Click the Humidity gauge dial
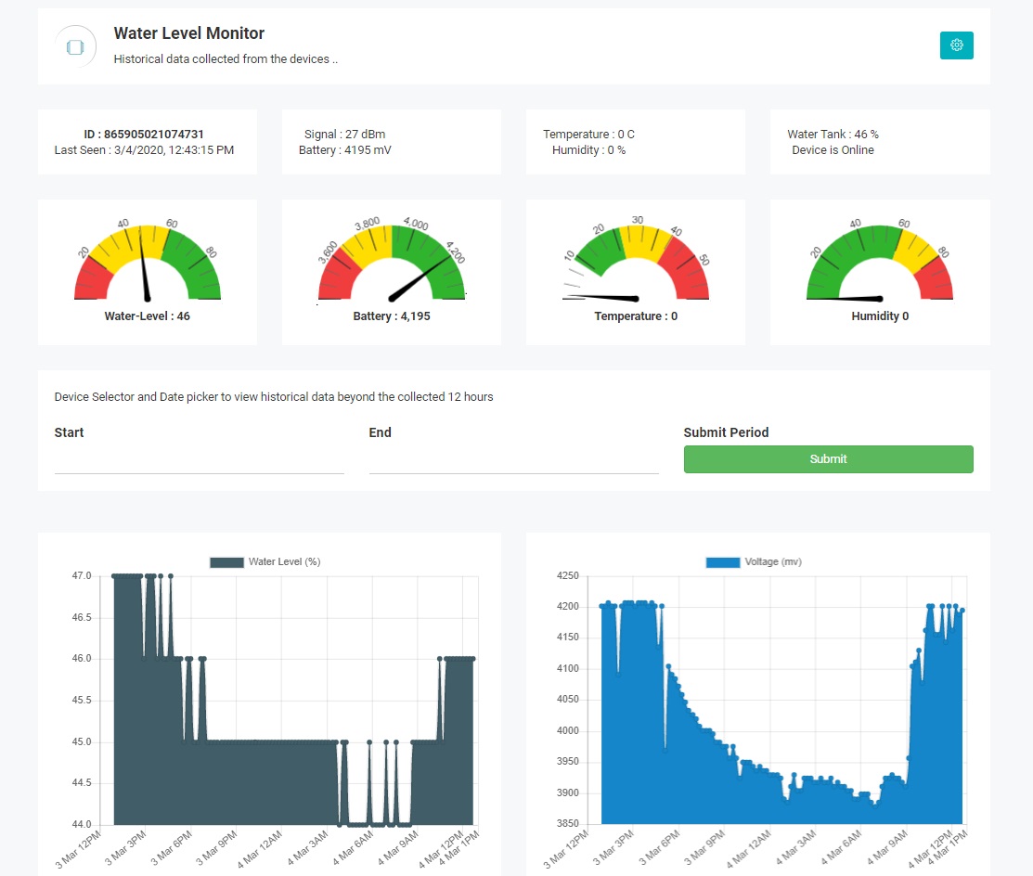 tap(880, 264)
